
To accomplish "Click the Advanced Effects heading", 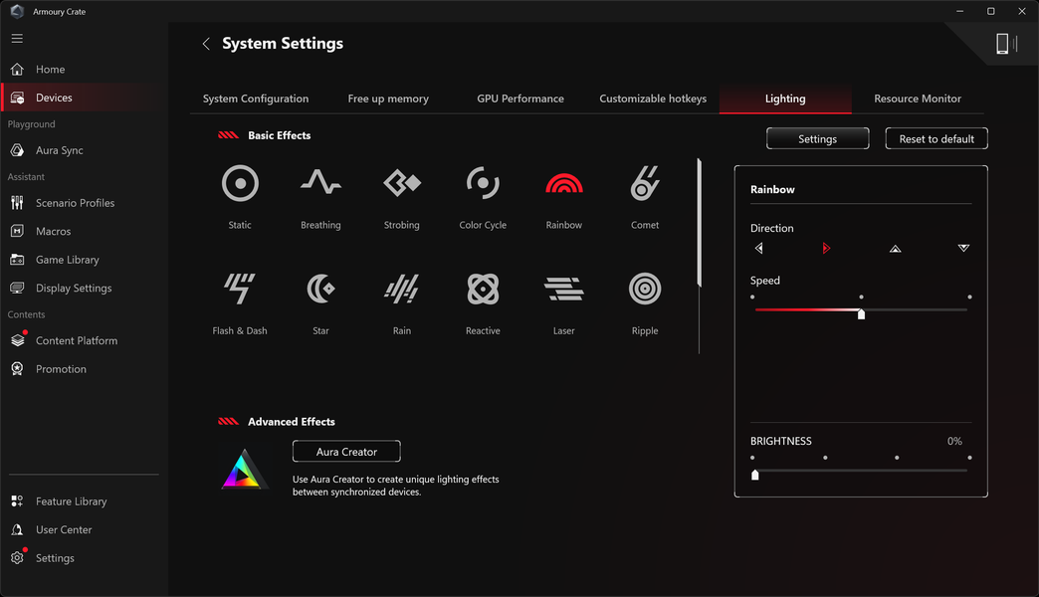I will [x=291, y=422].
